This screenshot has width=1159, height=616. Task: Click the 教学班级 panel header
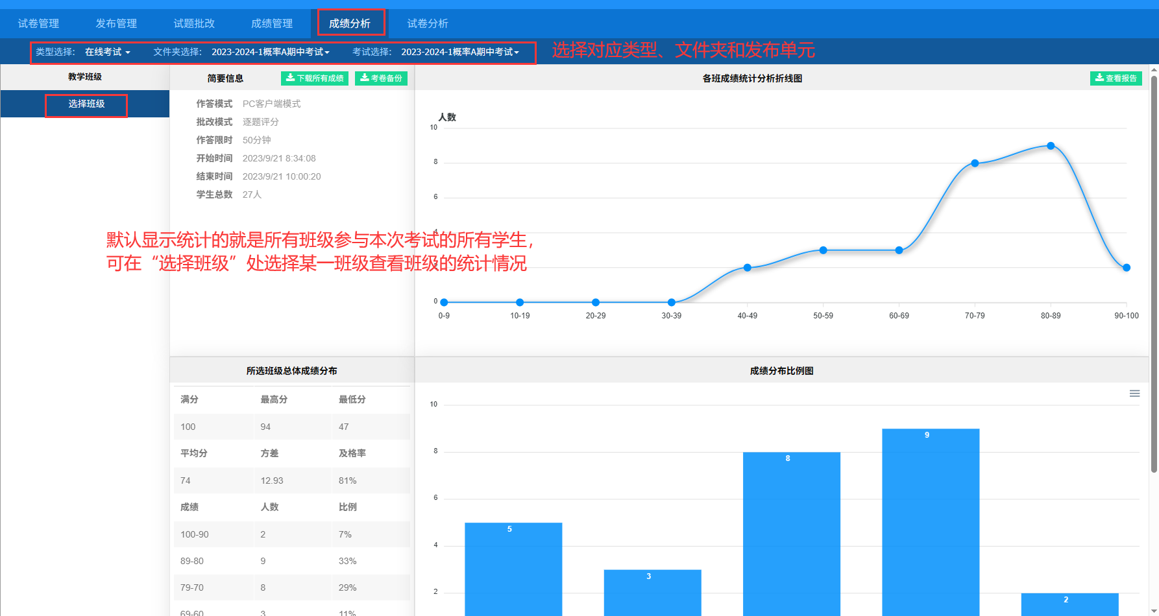coord(85,77)
